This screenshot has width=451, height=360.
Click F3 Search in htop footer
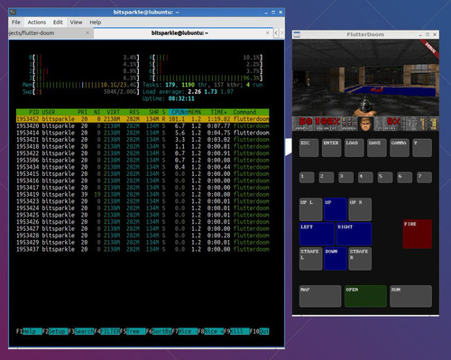(x=81, y=331)
